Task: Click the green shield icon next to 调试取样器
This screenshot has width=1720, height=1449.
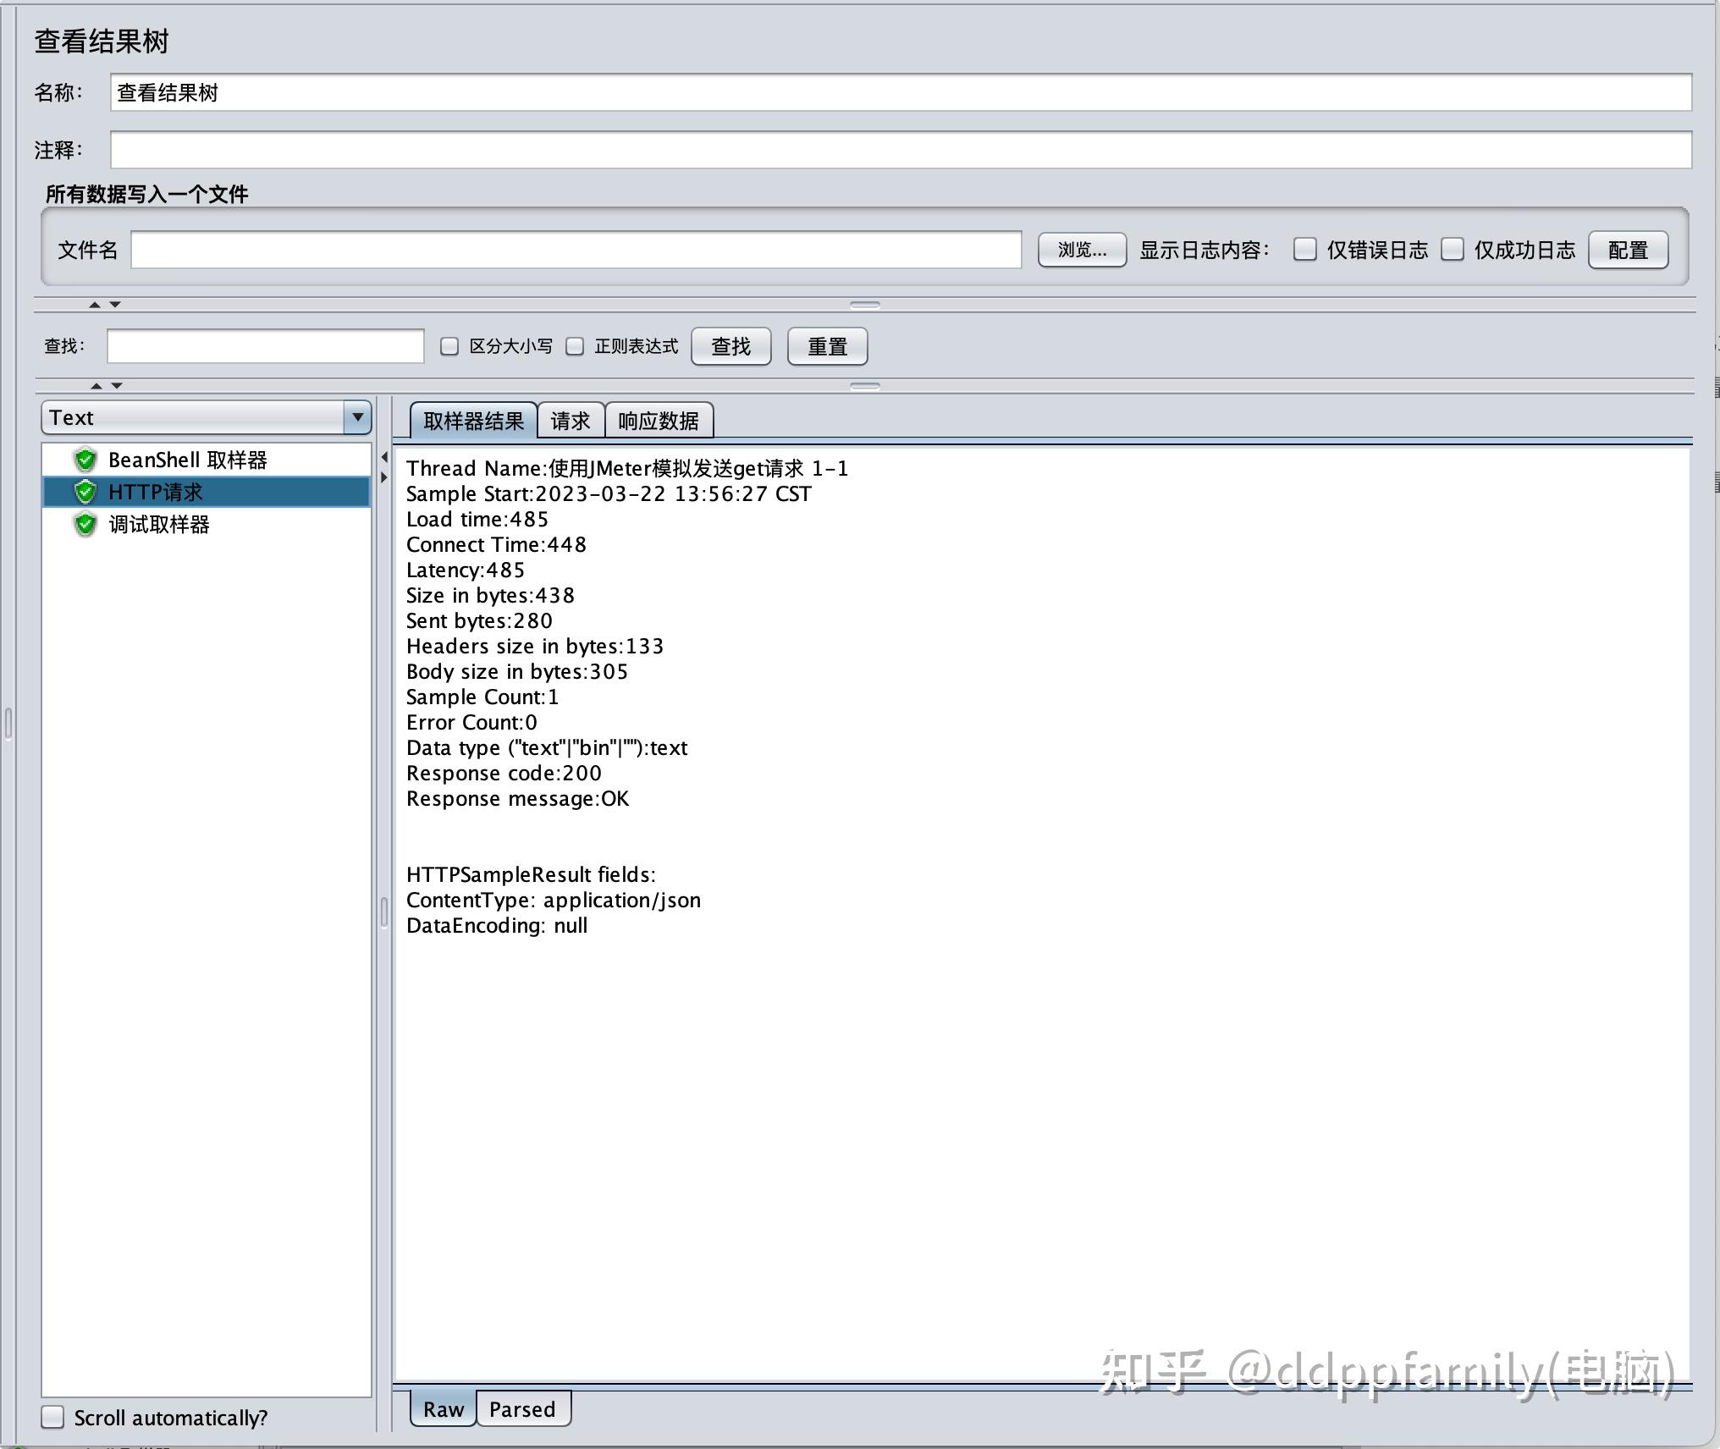Action: point(85,525)
